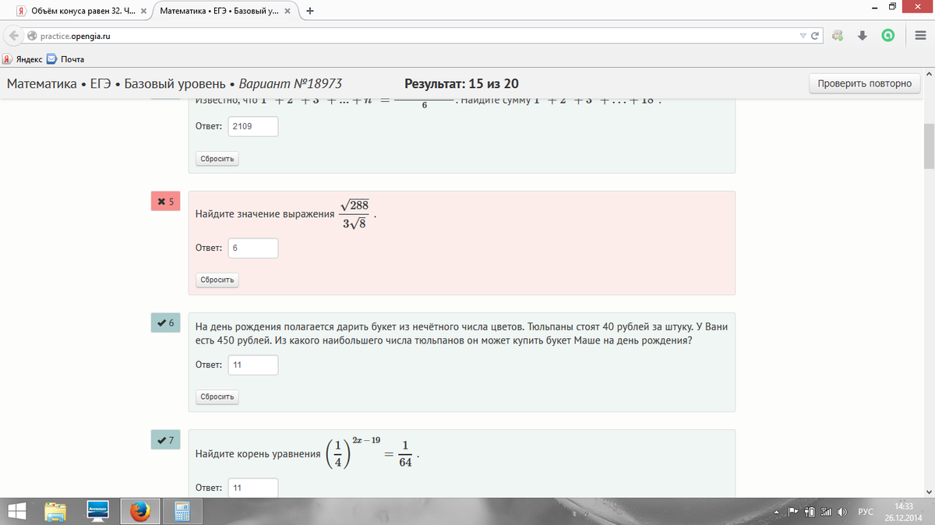Expand the URL bar history dropdown arrow
The image size is (935, 525).
point(803,36)
